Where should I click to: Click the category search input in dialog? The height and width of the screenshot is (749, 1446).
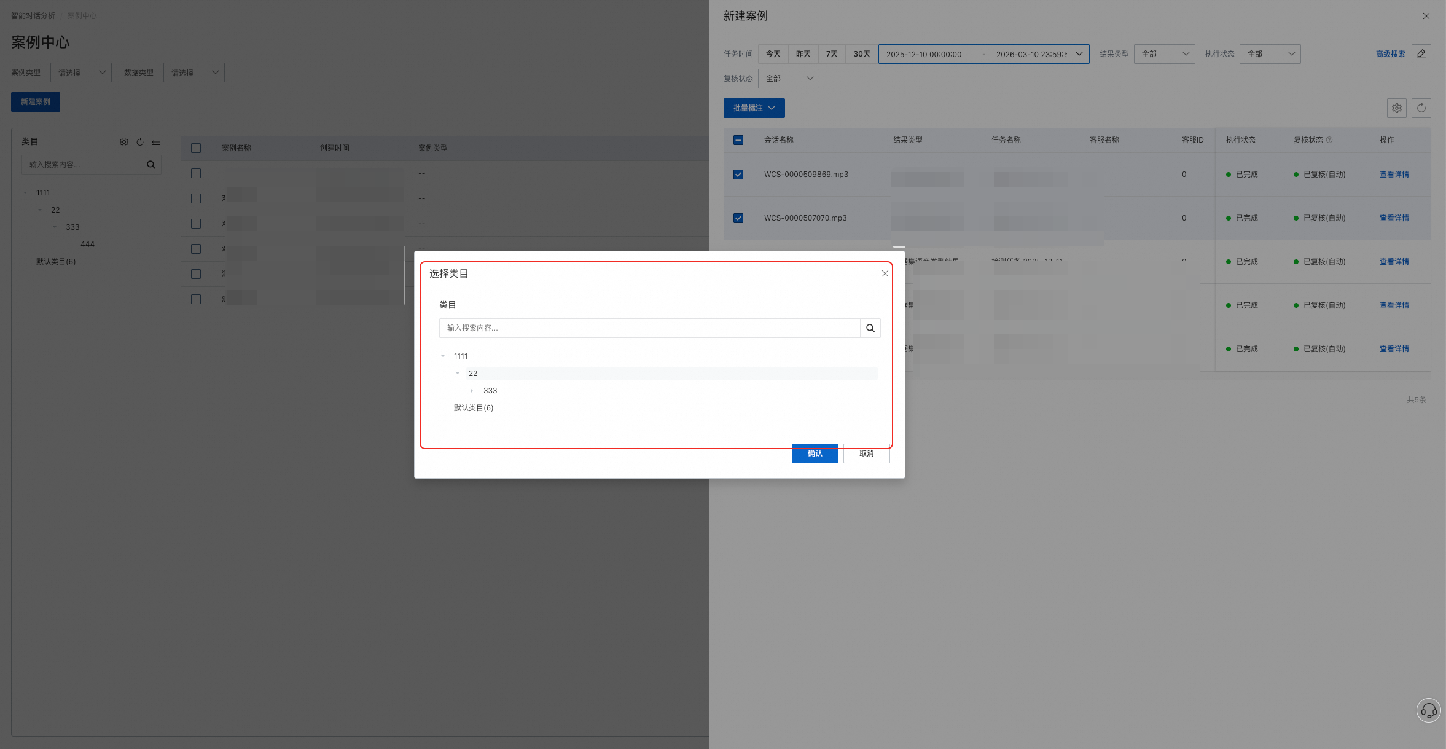point(649,328)
